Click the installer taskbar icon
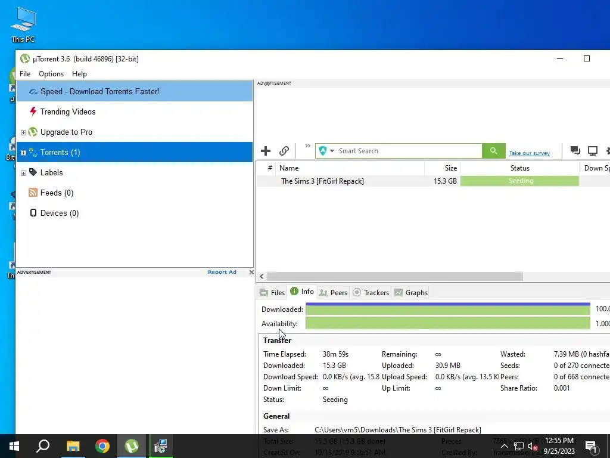The width and height of the screenshot is (610, 458). tap(160, 446)
